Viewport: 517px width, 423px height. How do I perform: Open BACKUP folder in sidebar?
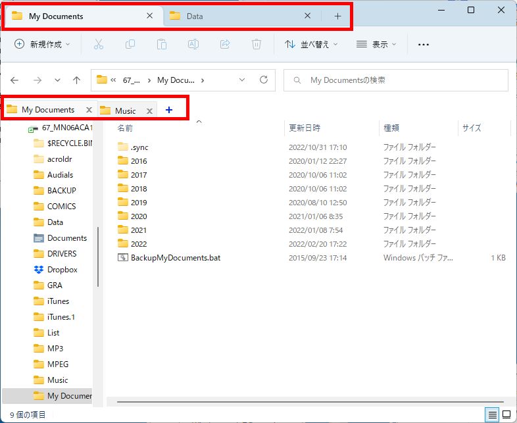click(55, 191)
